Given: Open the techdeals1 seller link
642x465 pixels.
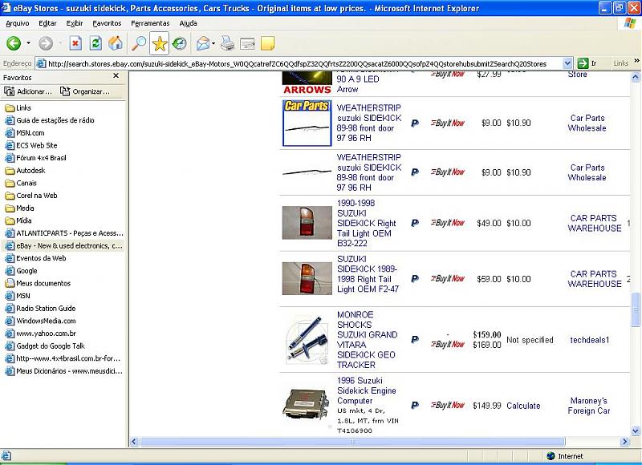Looking at the screenshot, I should tap(590, 340).
